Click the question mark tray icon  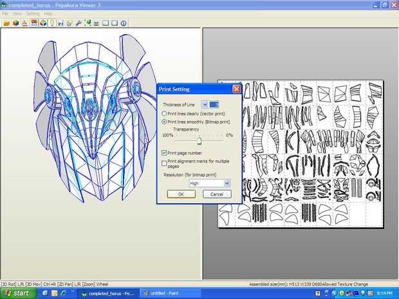pyautogui.click(x=317, y=293)
